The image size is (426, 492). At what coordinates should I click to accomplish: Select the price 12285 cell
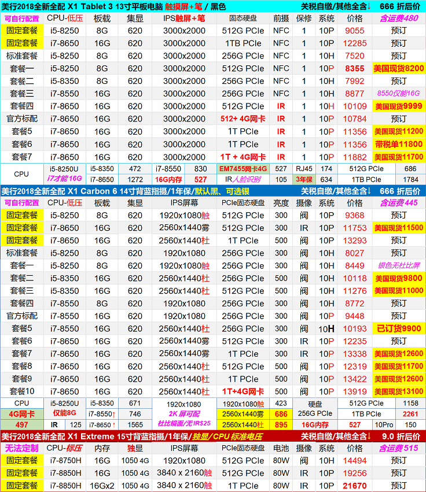pyautogui.click(x=355, y=43)
